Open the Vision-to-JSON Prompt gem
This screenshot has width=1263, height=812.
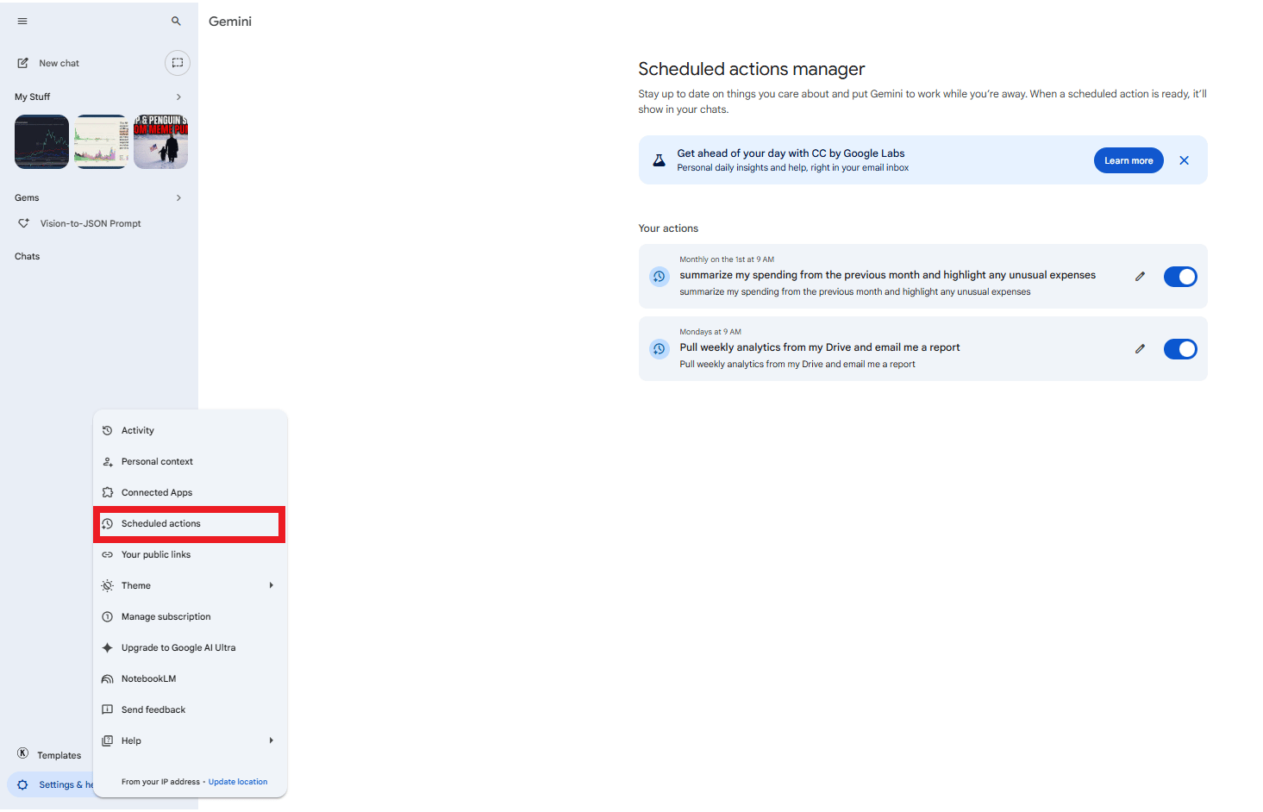click(91, 223)
